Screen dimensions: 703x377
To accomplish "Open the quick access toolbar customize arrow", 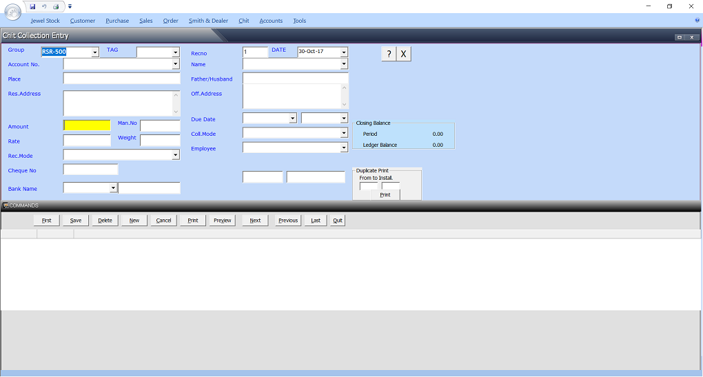I will pos(70,6).
